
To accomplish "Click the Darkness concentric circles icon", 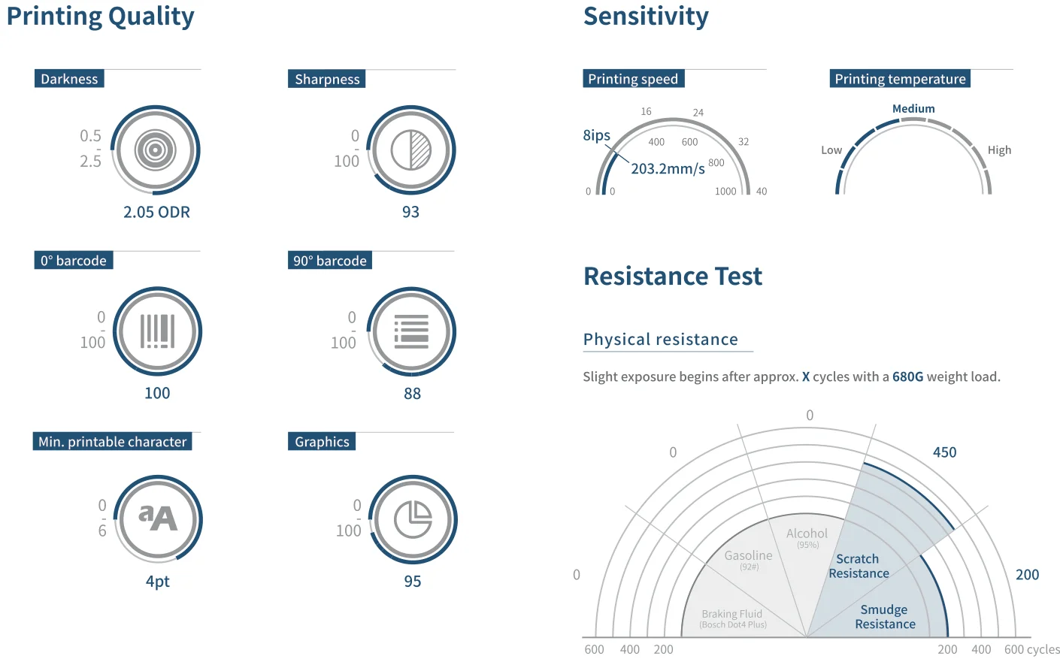I will 155,150.
